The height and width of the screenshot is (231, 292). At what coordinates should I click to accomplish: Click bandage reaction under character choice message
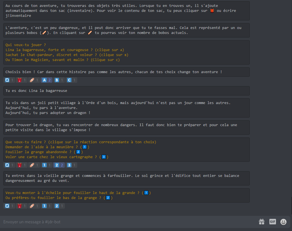(34, 80)
